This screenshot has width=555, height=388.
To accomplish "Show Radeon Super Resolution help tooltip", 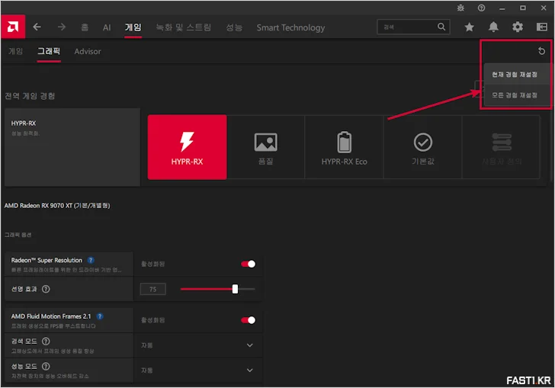I will 91,260.
